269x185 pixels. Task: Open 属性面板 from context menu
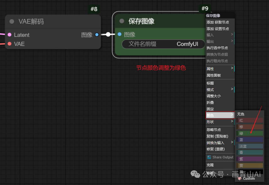(x=220, y=75)
